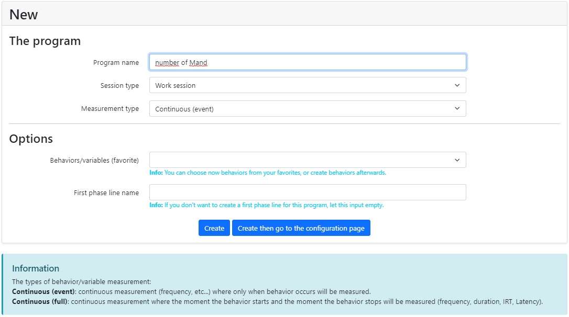Viewport: 569px width, 317px height.
Task: Open the Measurement type dropdown
Action: (x=308, y=109)
